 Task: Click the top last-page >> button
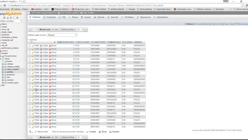pos(56,30)
